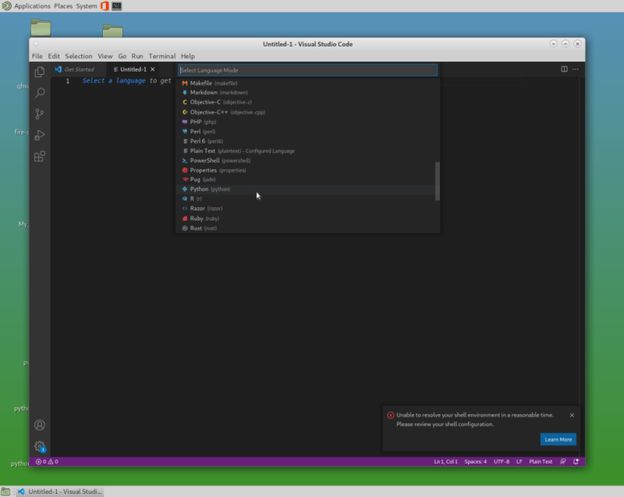Launch the Office icon in top panel
This screenshot has width=624, height=497.
[105, 6]
